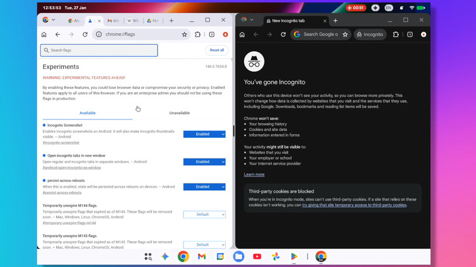Open Google Calendar from the shelf
Viewport: 476px width, 267px height.
pyautogui.click(x=220, y=257)
